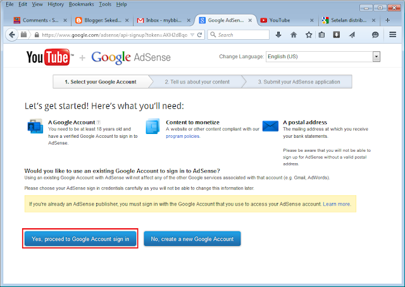
Task: Click the heading Content to monetize
Action: [x=192, y=123]
